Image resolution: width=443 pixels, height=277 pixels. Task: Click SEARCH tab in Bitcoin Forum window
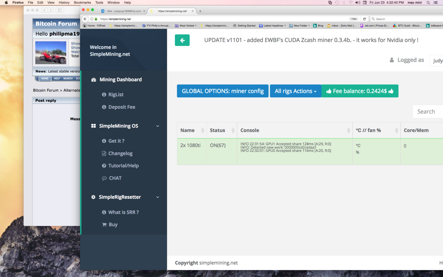point(68,79)
